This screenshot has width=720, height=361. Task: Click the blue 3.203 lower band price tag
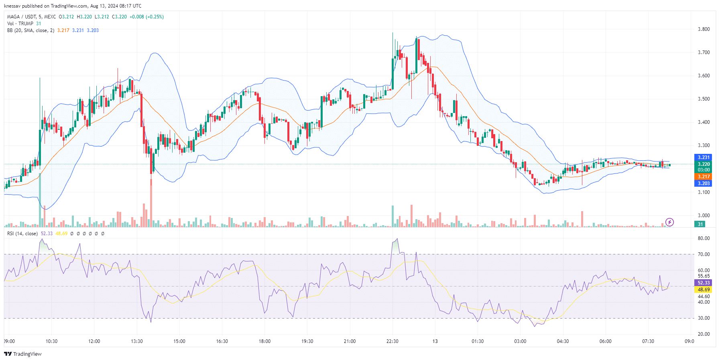coord(703,184)
